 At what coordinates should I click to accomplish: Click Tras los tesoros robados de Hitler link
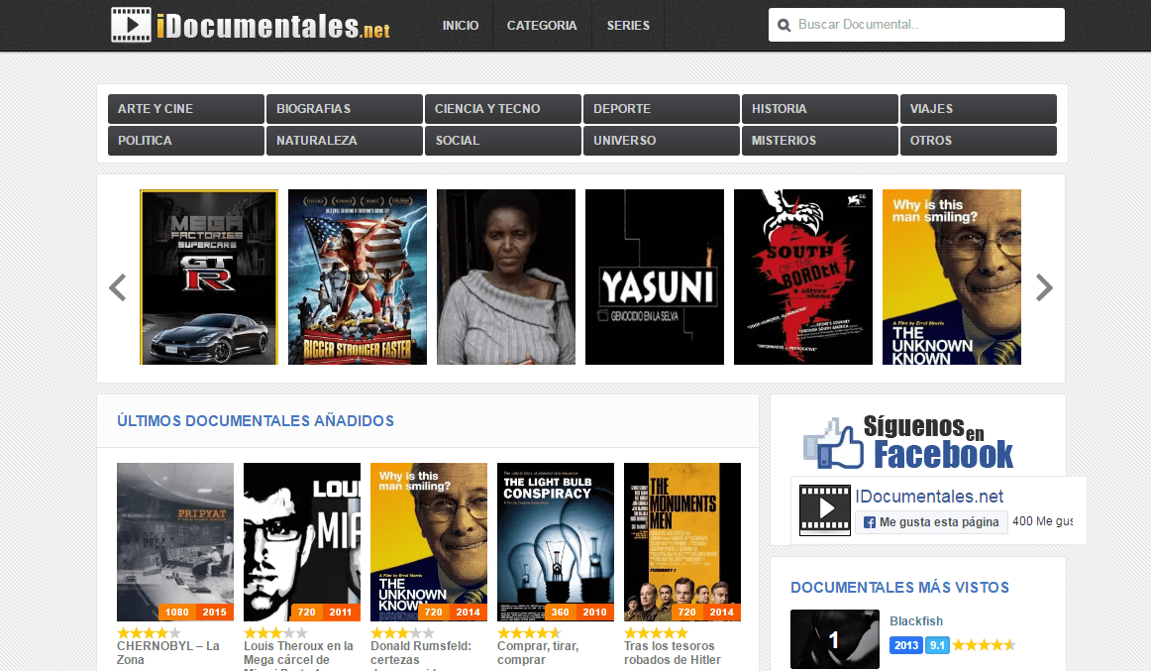673,652
